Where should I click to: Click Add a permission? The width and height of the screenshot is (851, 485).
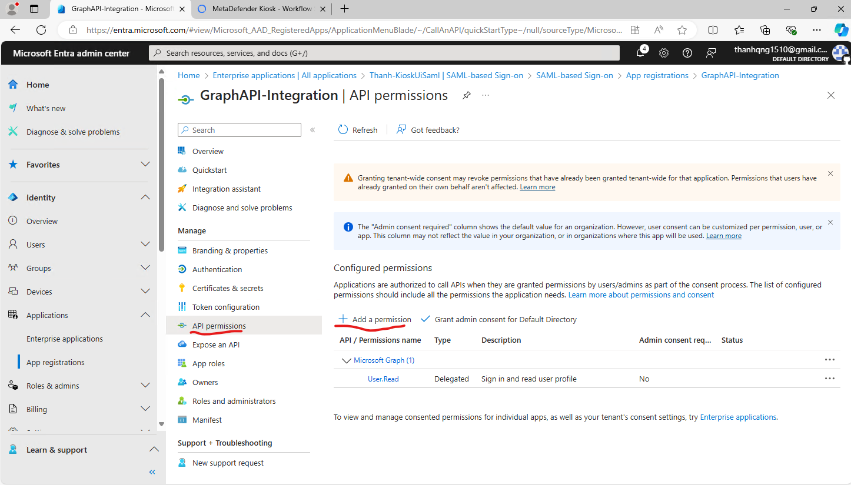pyautogui.click(x=375, y=319)
